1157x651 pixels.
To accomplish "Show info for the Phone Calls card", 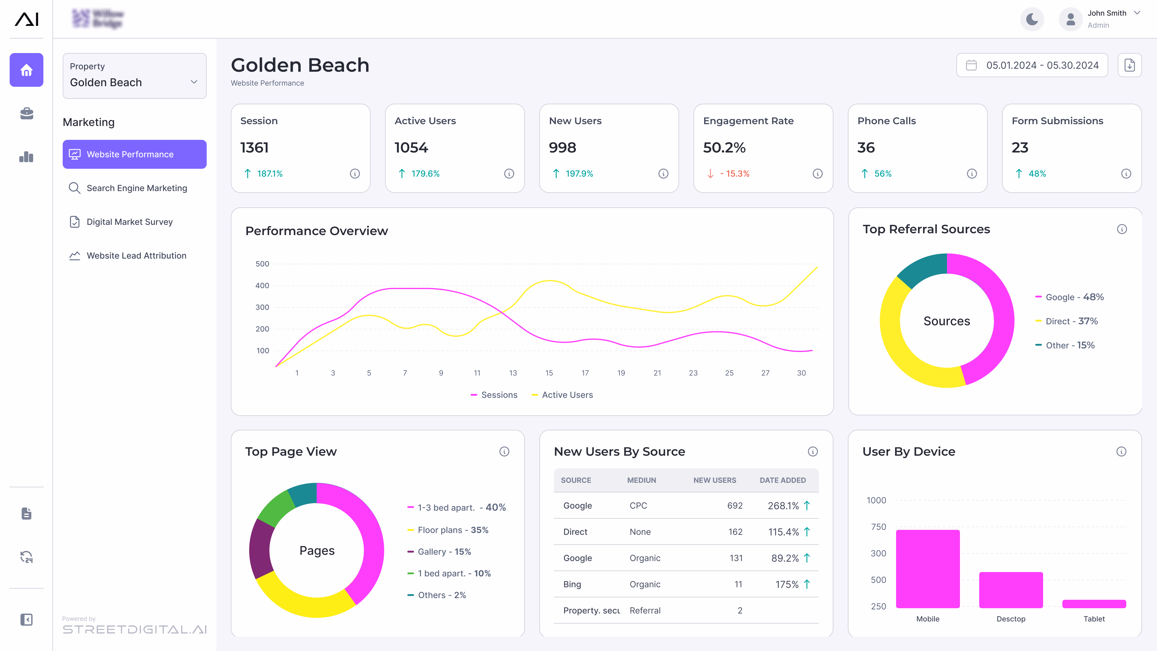I will coord(972,174).
